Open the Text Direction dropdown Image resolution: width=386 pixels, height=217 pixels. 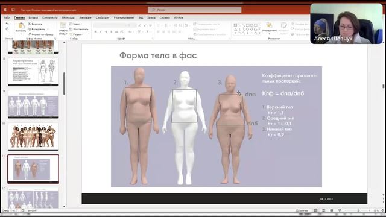click(208, 24)
